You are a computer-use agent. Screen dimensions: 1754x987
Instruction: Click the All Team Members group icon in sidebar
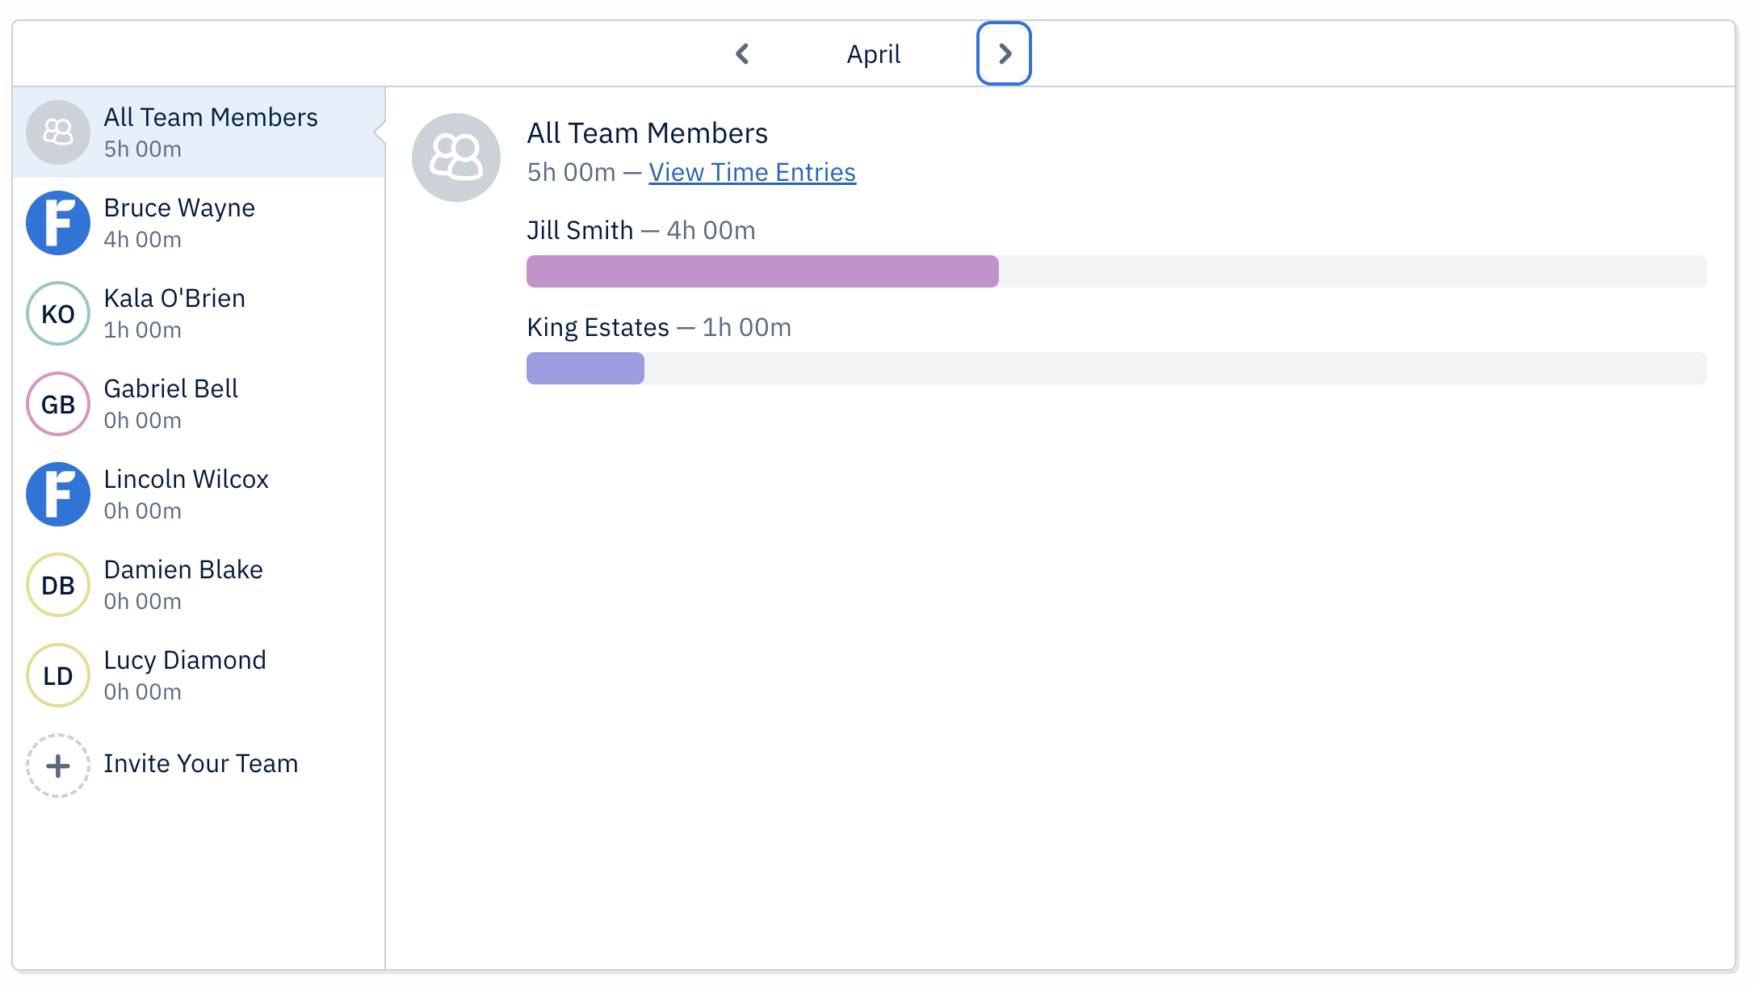coord(57,132)
